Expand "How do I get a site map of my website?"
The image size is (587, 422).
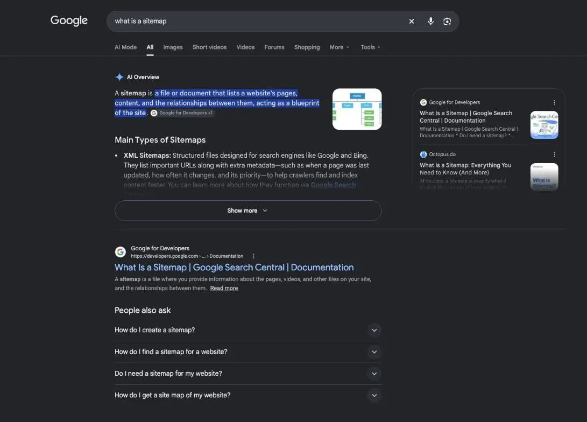click(x=248, y=396)
